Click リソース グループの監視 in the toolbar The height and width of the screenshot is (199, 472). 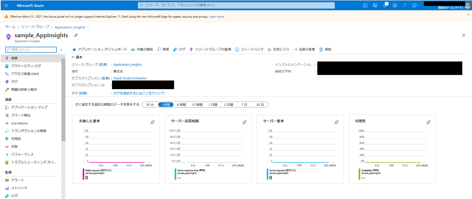(x=210, y=49)
